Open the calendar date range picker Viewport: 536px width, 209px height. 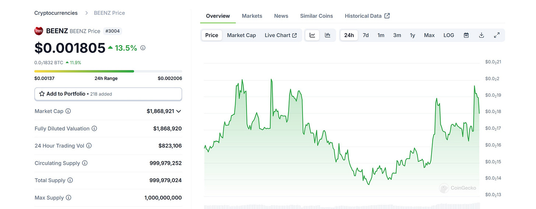[x=466, y=35]
